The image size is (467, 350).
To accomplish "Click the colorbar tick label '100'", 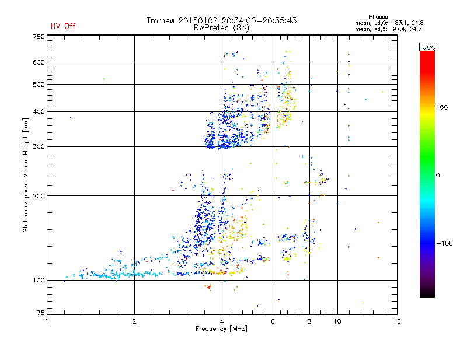I will coord(442,107).
